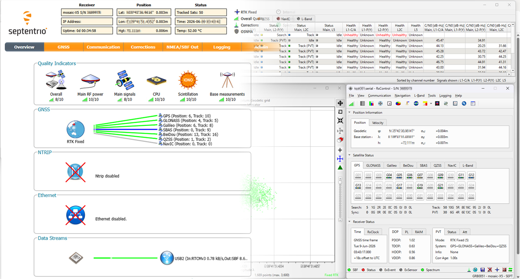Toggle the G05 satellite button

tap(400, 175)
